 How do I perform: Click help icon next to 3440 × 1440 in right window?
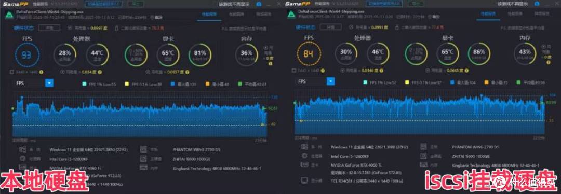click(323, 71)
